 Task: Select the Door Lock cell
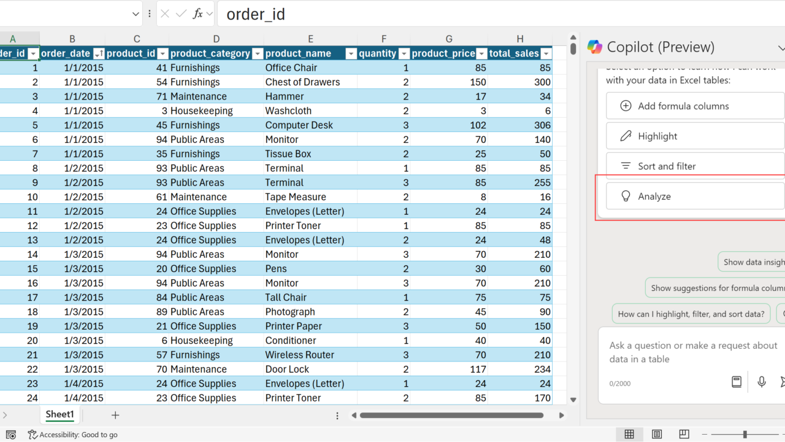[310, 369]
